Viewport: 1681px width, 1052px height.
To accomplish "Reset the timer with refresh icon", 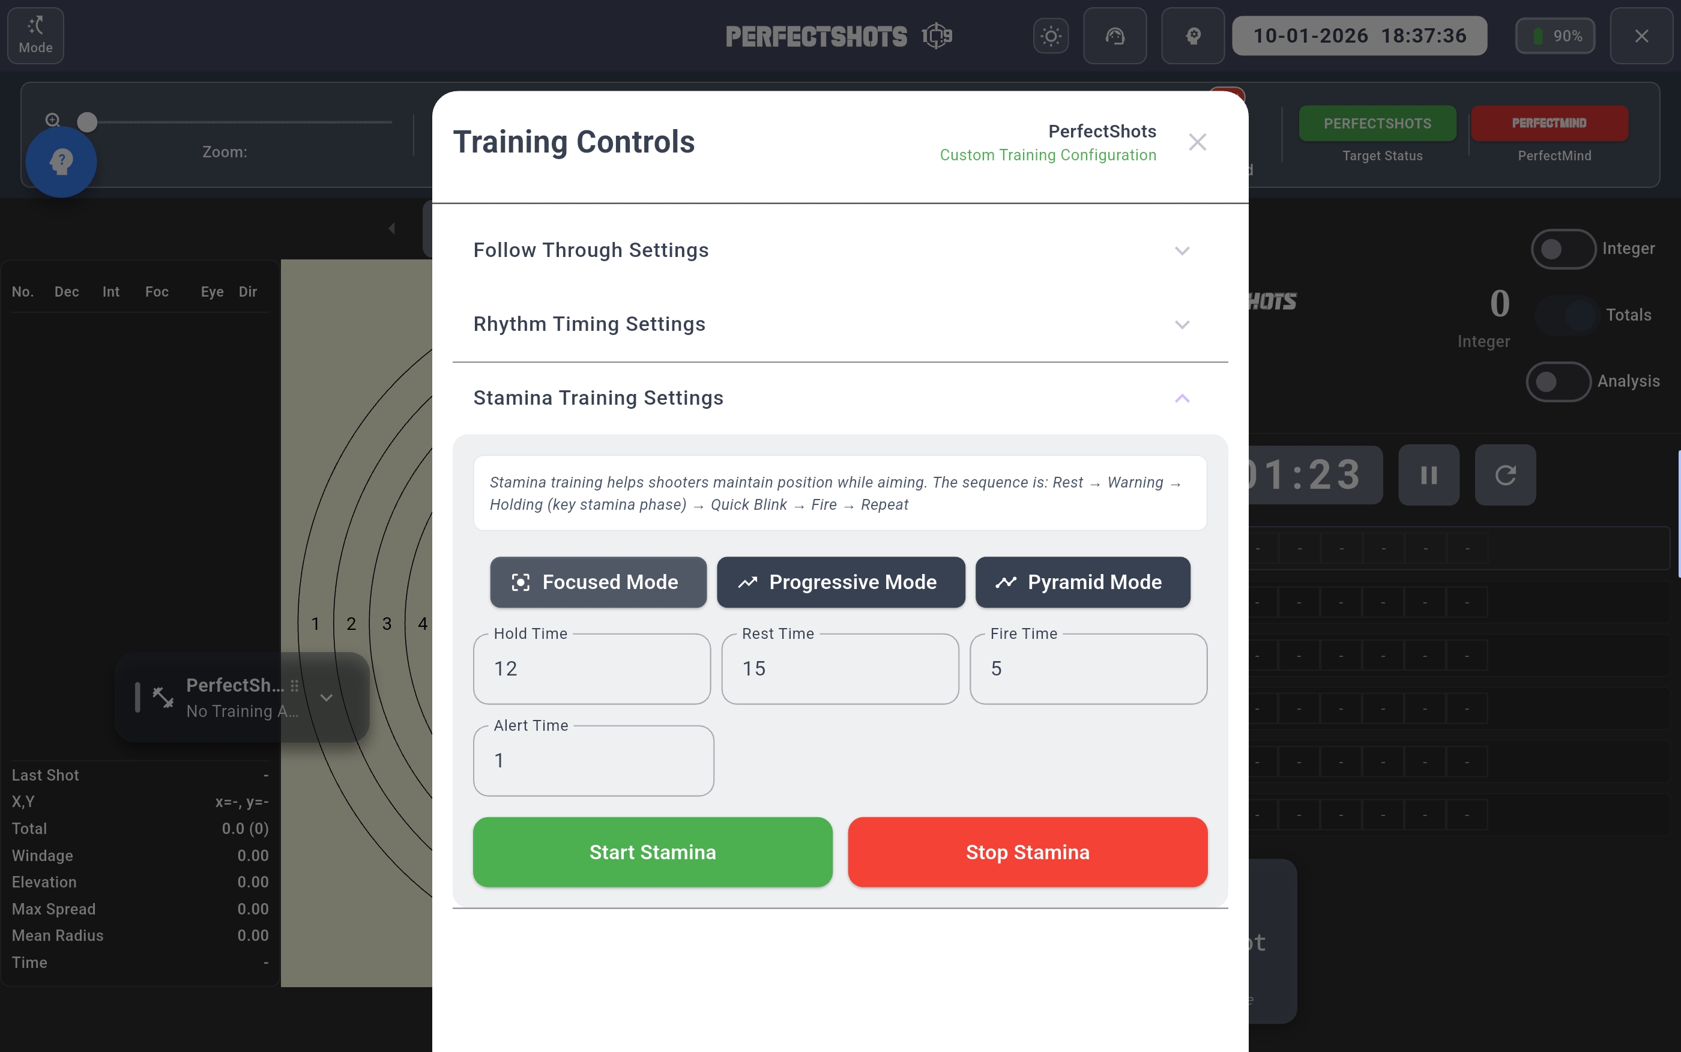I will (x=1505, y=475).
